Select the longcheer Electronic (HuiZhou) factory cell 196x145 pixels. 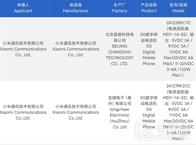click(120, 112)
